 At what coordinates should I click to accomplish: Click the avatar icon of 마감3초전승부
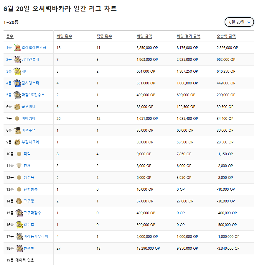pos(17,95)
